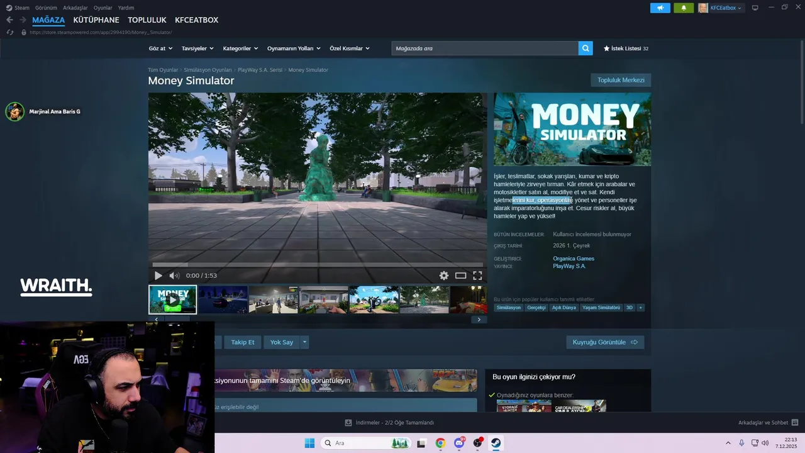
Task: Go to the MAĞAZA tab
Action: [48, 20]
